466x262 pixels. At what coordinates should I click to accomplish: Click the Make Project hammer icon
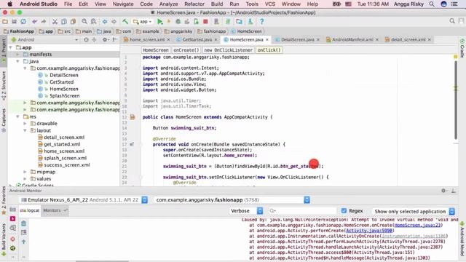tap(125, 21)
